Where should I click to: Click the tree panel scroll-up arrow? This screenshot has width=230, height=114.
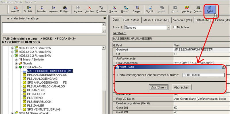[x=104, y=48]
